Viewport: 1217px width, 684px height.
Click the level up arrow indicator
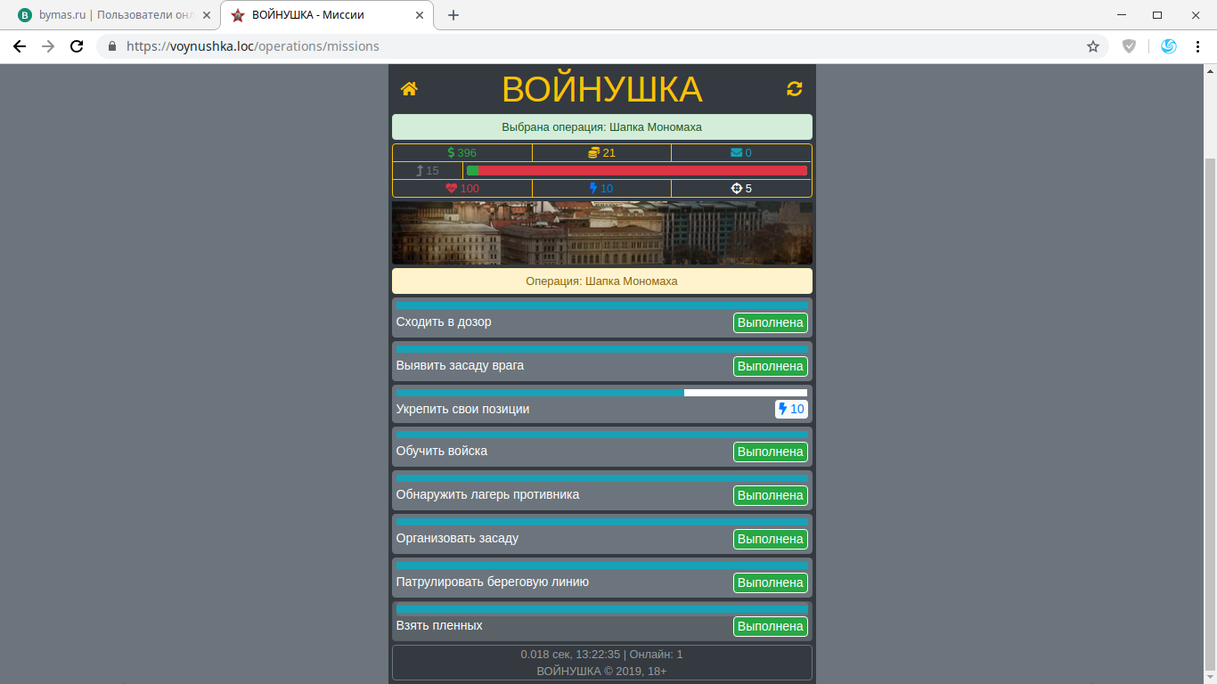click(428, 170)
